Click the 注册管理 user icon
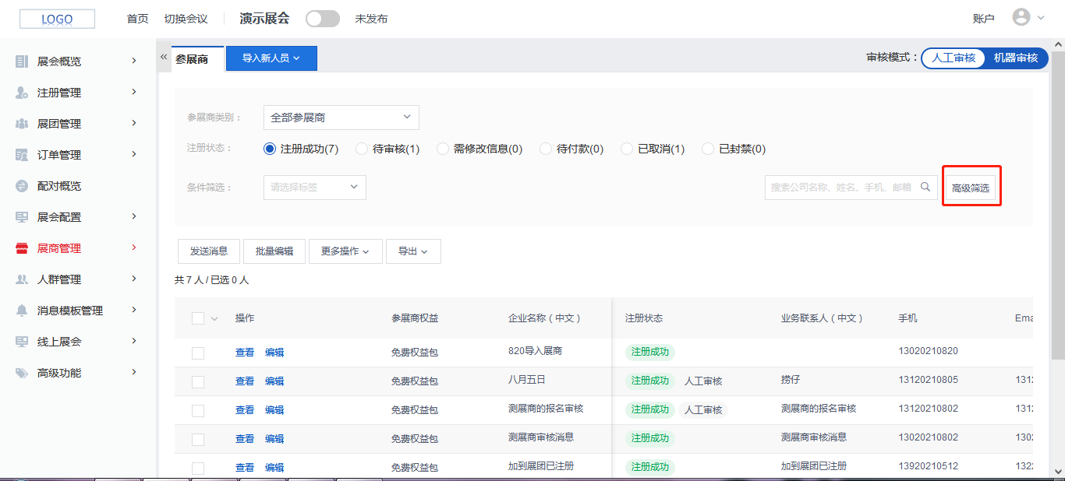The image size is (1065, 481). coord(22,93)
